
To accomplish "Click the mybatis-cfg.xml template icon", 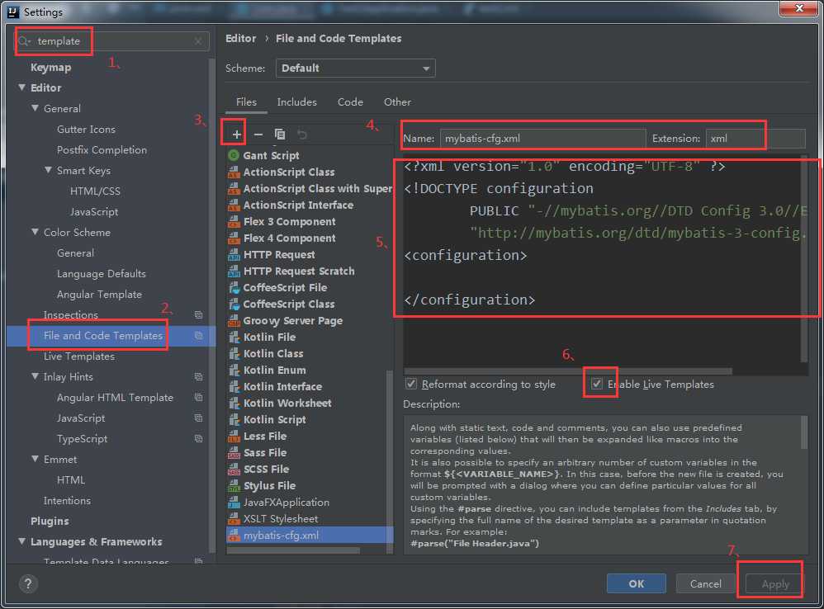I will click(234, 536).
